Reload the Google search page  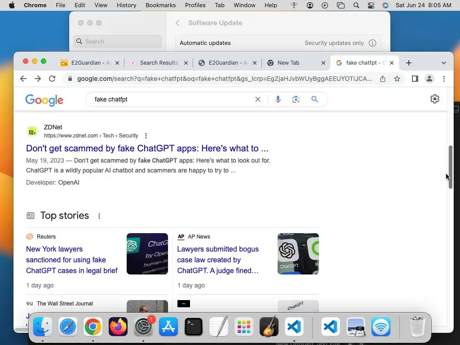pos(52,79)
